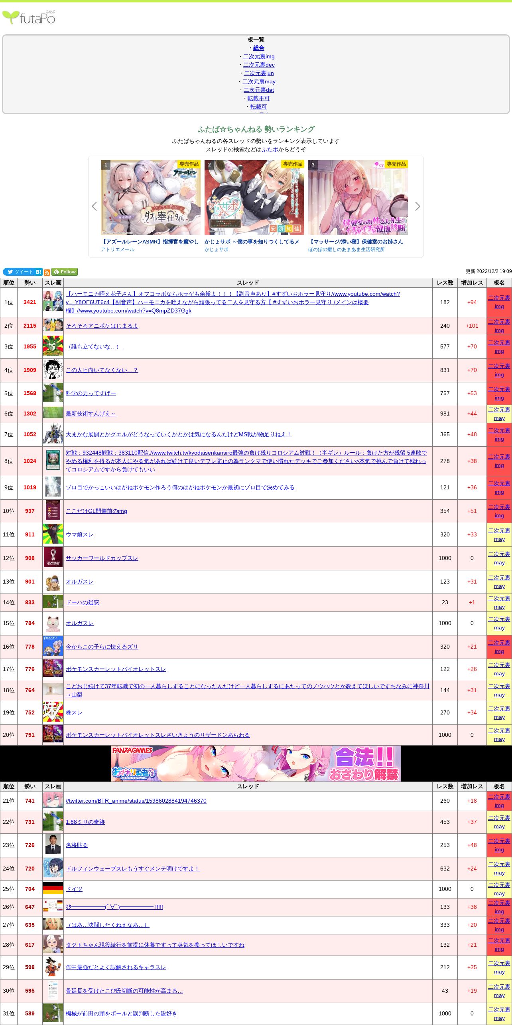This screenshot has width=512, height=1025.
Task: Click the 25位 German flag thumbnail
Action: tap(53, 888)
